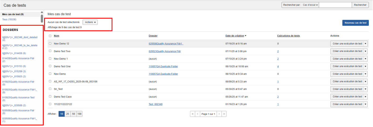Click the sidebar vertical scrollbar thumb

coord(42,18)
